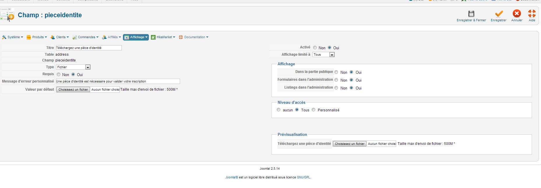Viewport: 541px width, 188px height.
Task: Open the Clients menu
Action: (60, 37)
